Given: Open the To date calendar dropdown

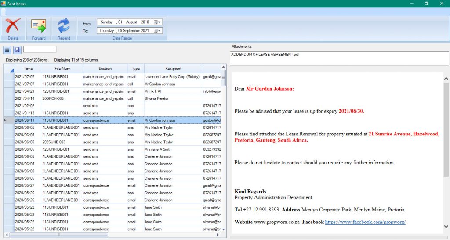Looking at the screenshot, I should click(159, 31).
